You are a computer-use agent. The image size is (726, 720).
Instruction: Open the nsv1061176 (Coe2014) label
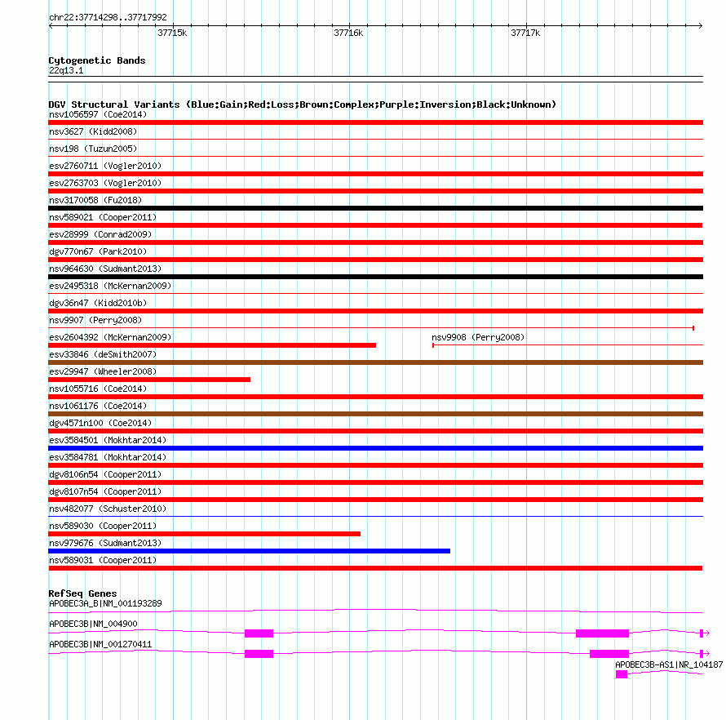tap(98, 406)
